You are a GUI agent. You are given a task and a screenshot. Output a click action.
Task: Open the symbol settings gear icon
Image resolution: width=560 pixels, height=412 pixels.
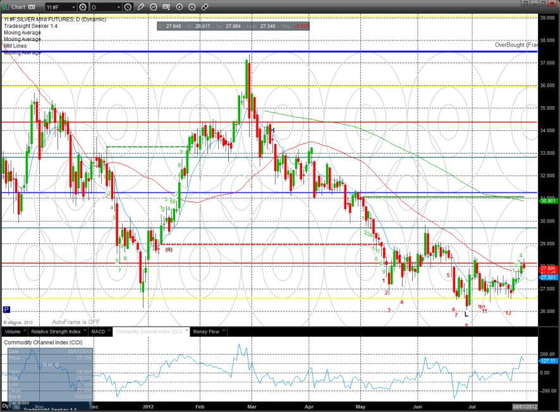click(x=83, y=8)
